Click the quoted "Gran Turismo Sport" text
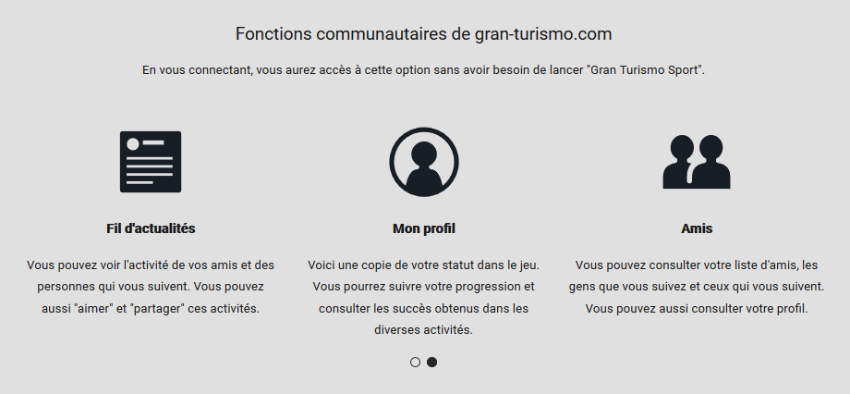This screenshot has width=850, height=394. [x=645, y=70]
